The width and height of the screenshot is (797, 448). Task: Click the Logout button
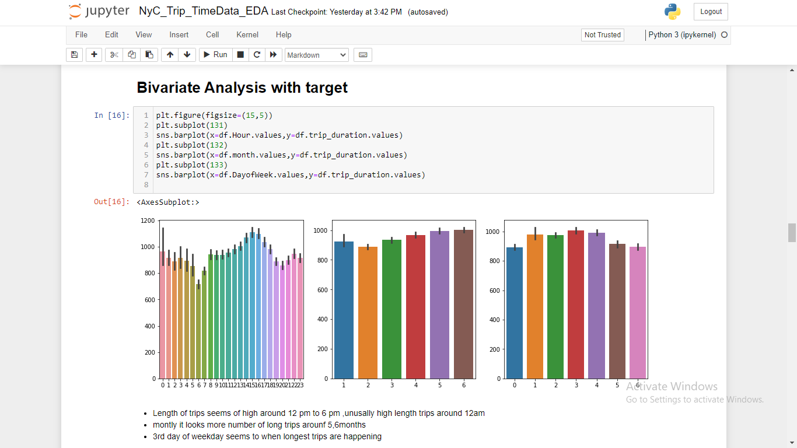[x=710, y=11]
